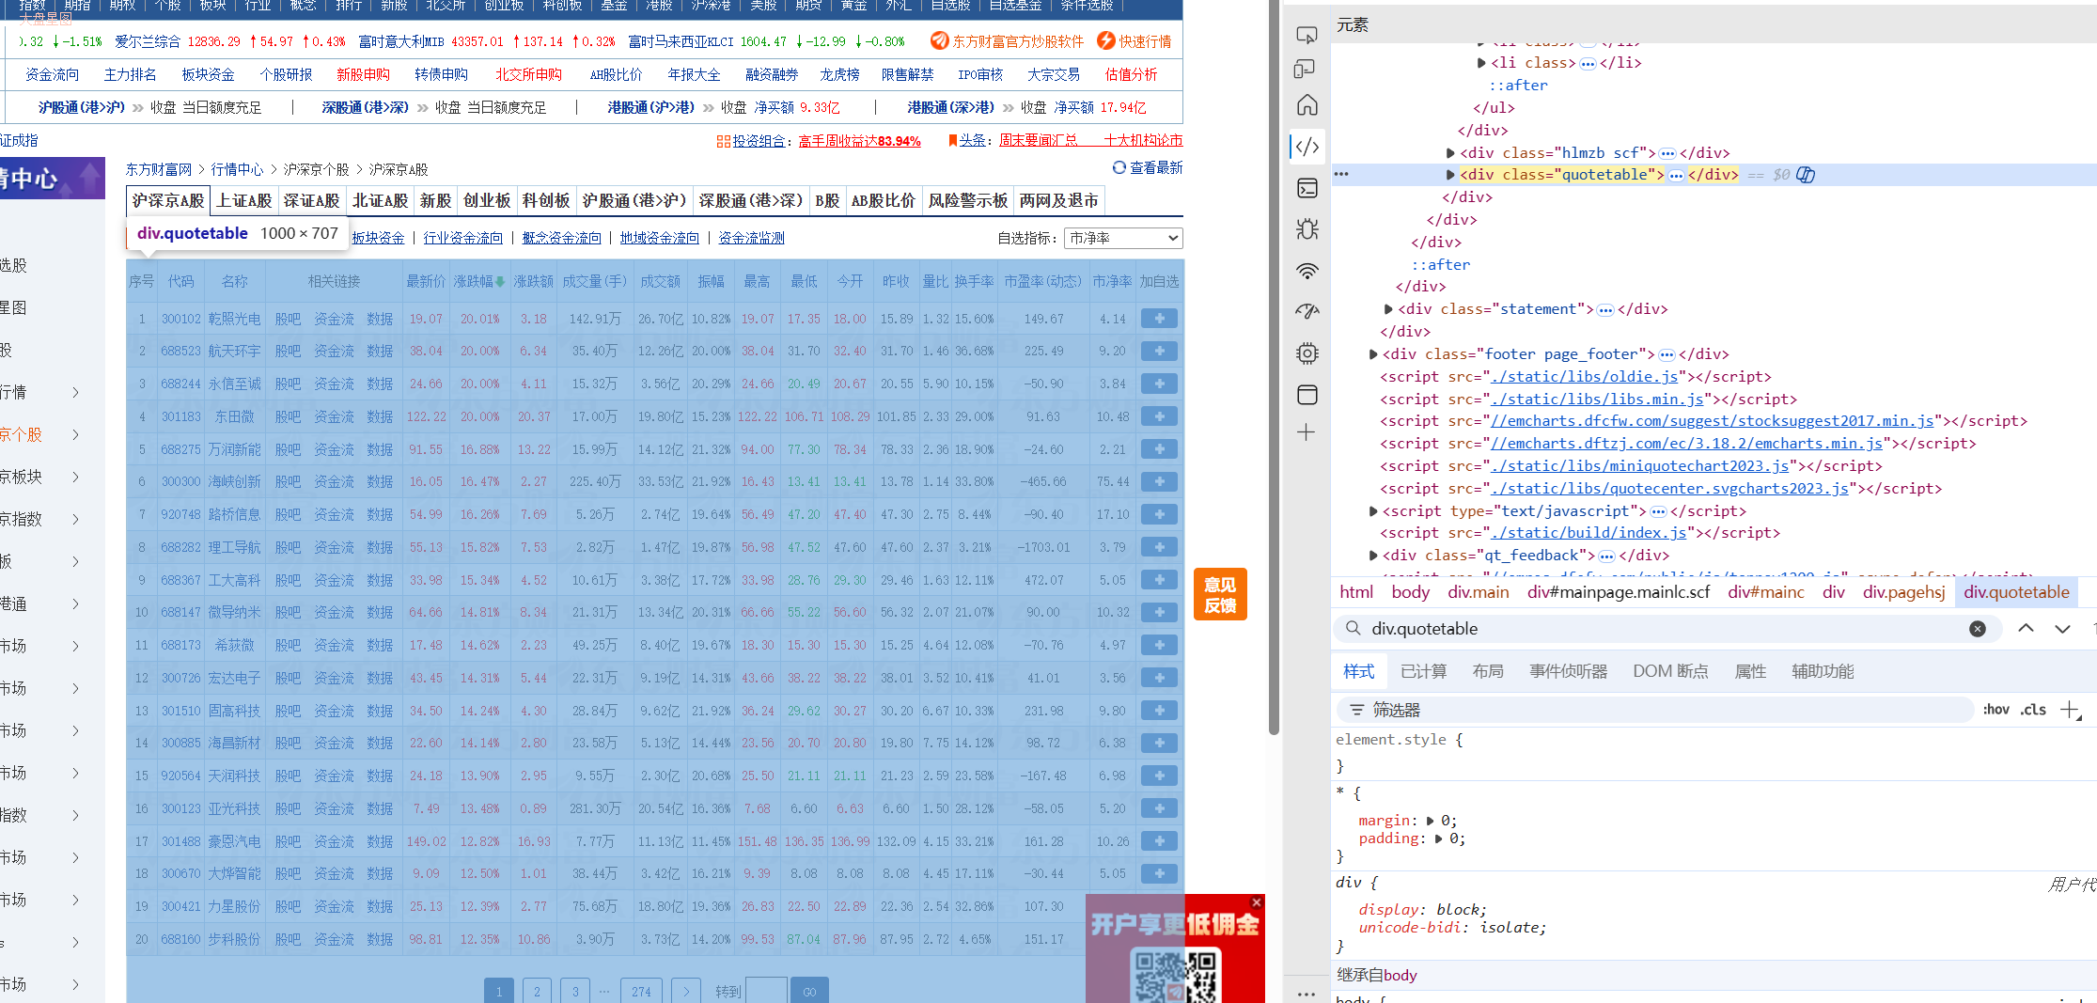The height and width of the screenshot is (1003, 2097).
Task: Open the 布局 layout tab
Action: point(1488,671)
